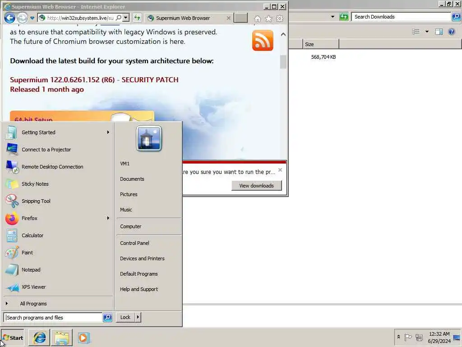Open the Internet Explorer tools gear icon

pyautogui.click(x=280, y=19)
